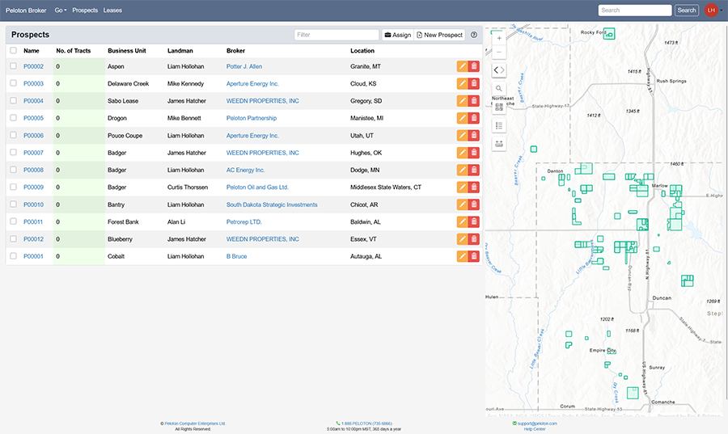728x434 pixels.
Task: Open Leases in the top navigation
Action: pyautogui.click(x=112, y=11)
